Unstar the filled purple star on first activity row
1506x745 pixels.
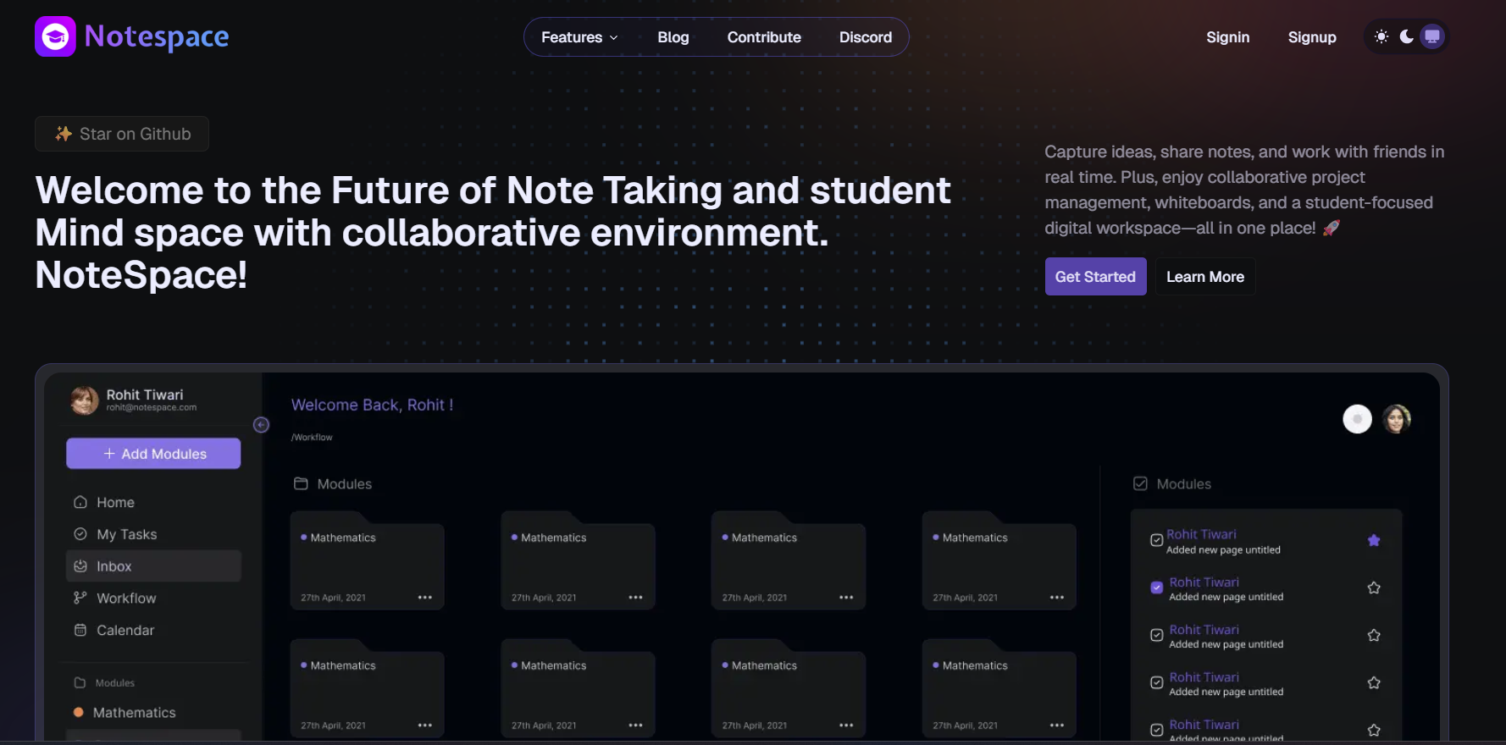pyautogui.click(x=1374, y=540)
